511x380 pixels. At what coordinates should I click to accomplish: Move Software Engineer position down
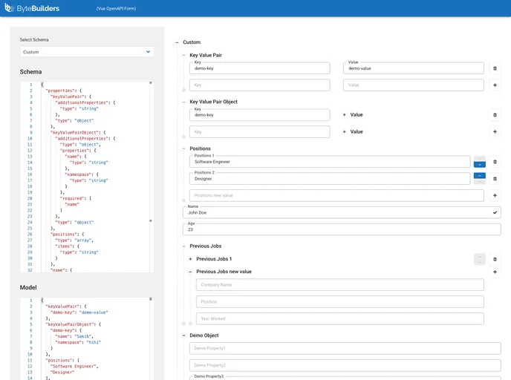click(x=479, y=165)
